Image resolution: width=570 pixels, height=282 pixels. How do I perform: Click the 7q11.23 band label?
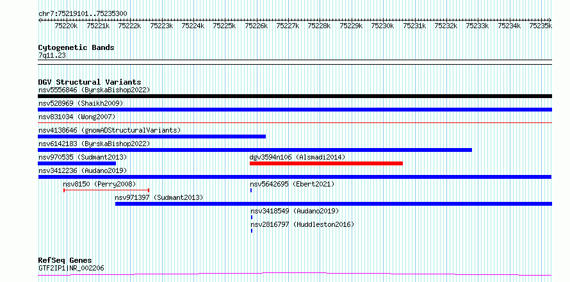tap(52, 55)
